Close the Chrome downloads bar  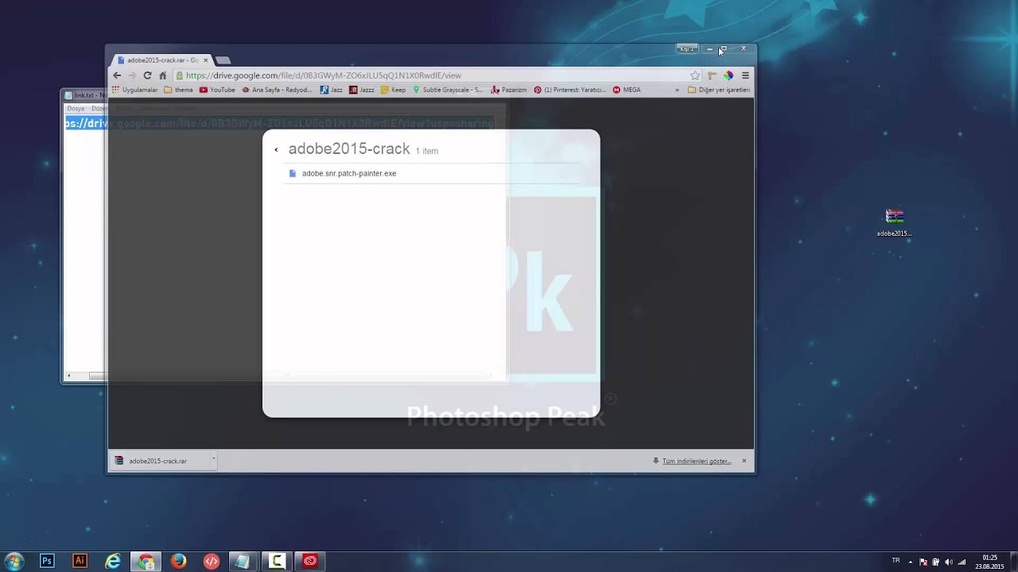(x=744, y=461)
